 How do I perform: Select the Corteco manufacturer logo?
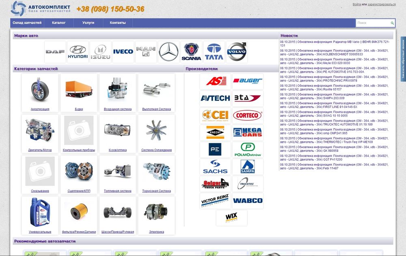(x=248, y=116)
